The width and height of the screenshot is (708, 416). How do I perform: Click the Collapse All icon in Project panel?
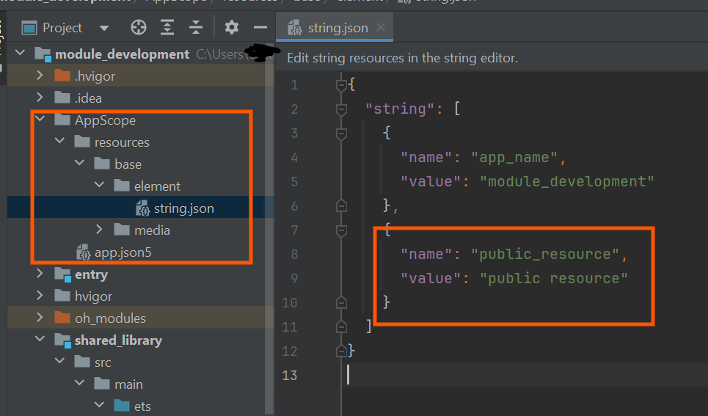[195, 28]
